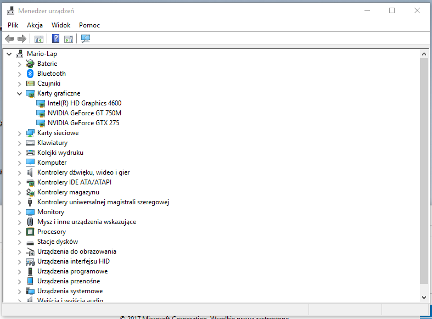The height and width of the screenshot is (319, 432).
Task: Click the Baterie category icon
Action: click(x=30, y=64)
